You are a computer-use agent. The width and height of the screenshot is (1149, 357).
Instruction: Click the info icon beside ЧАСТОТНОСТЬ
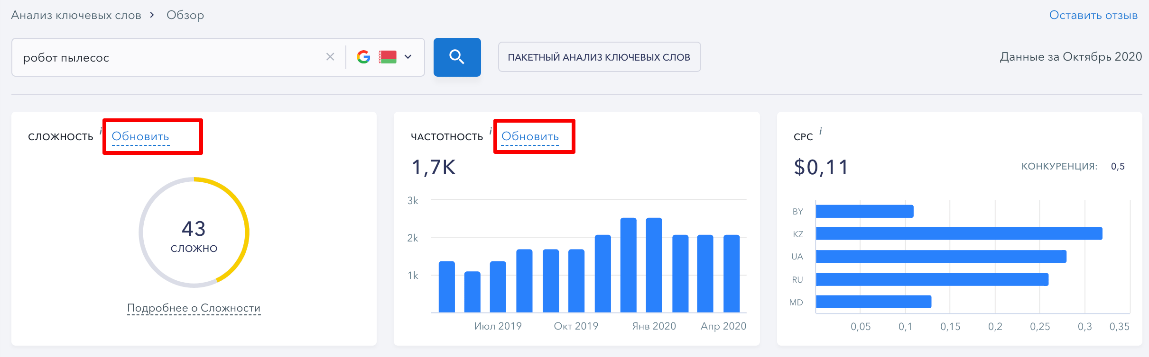point(491,131)
